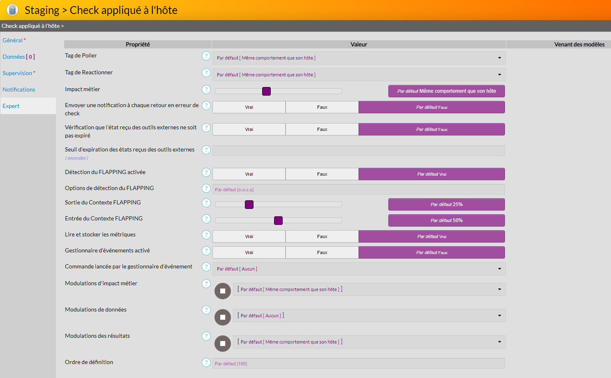Expand the Tag de Reactionner dropdown
Screen dimensions: 611x378
[x=359, y=75]
